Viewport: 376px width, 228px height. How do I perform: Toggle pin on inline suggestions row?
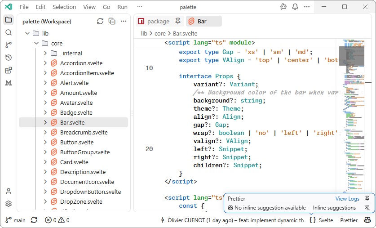click(x=367, y=208)
